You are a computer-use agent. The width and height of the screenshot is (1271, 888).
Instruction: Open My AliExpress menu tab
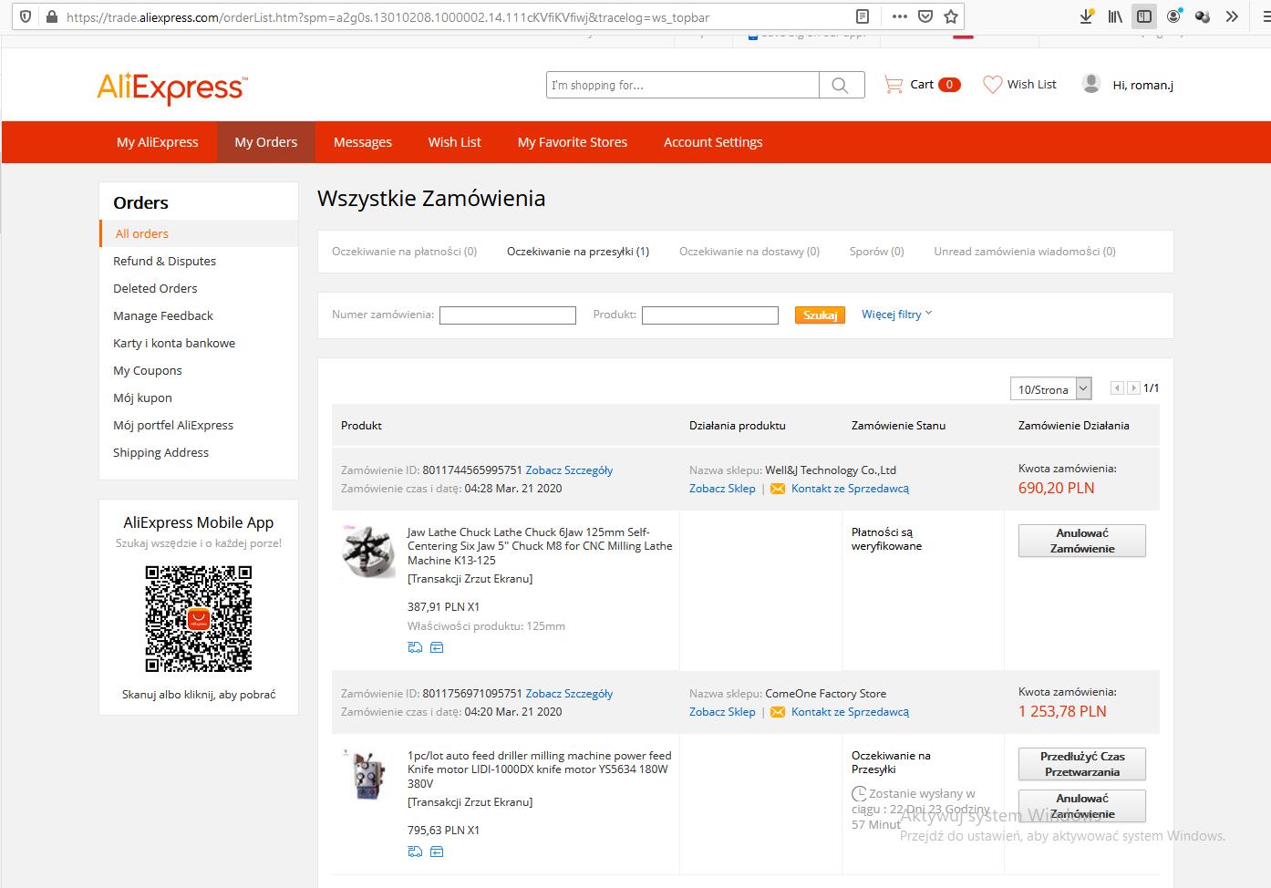(x=158, y=142)
